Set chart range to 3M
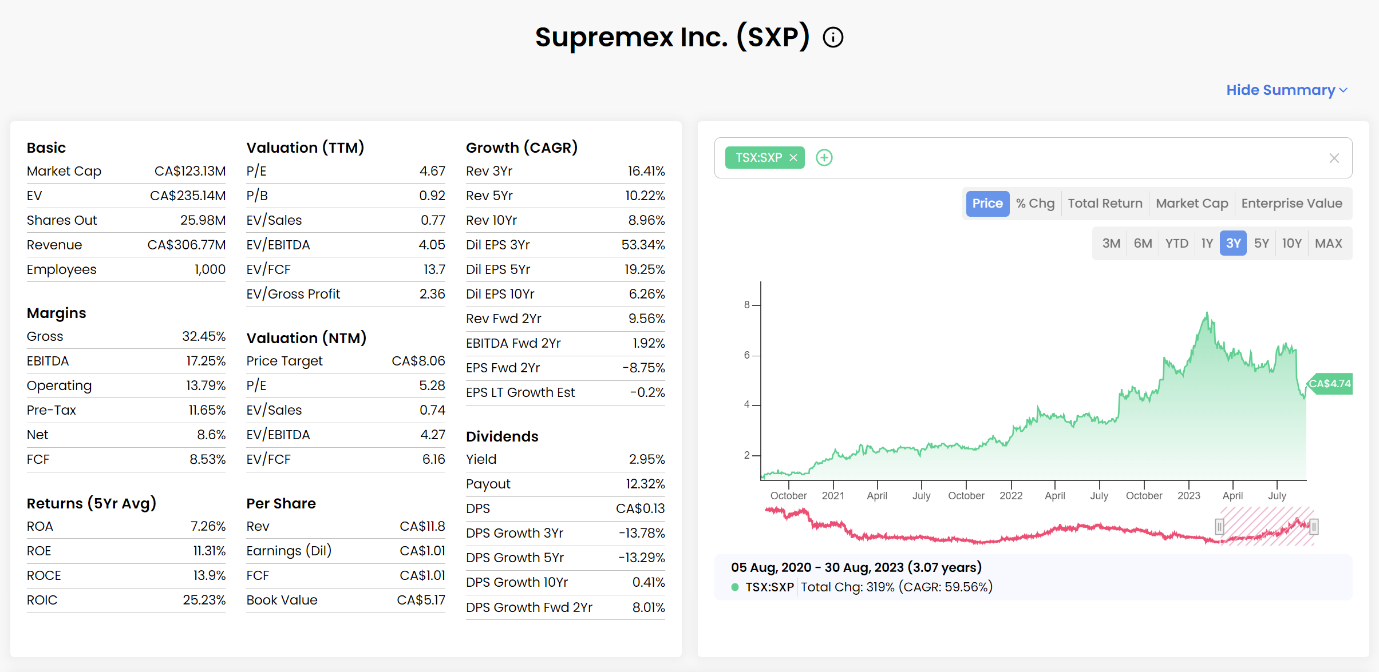Image resolution: width=1379 pixels, height=672 pixels. click(1111, 244)
